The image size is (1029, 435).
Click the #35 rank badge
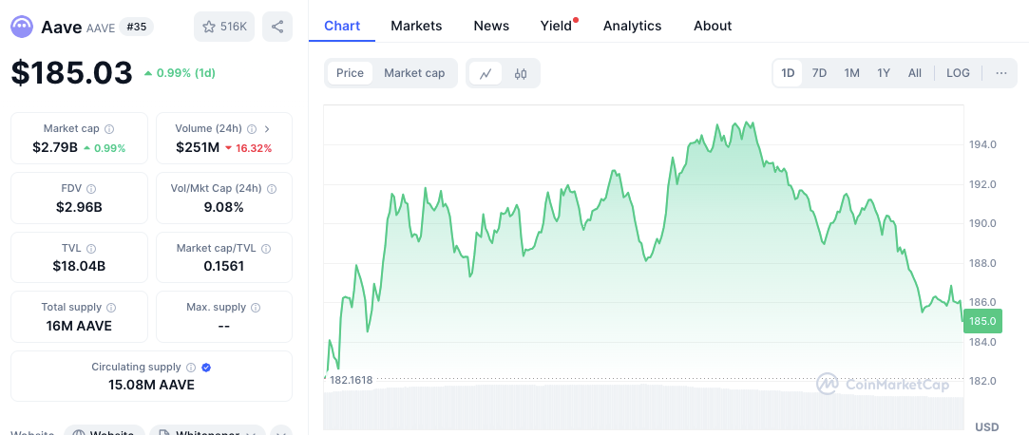click(137, 27)
